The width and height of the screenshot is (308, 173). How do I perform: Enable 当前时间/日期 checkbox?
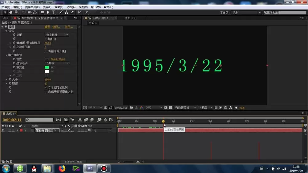coord(46,51)
